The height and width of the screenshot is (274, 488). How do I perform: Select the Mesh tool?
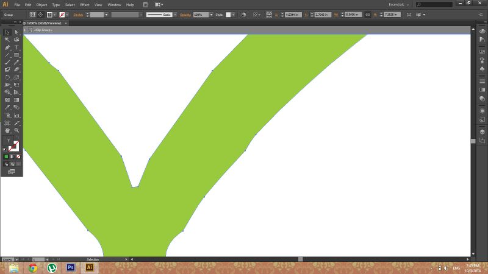coord(7,100)
